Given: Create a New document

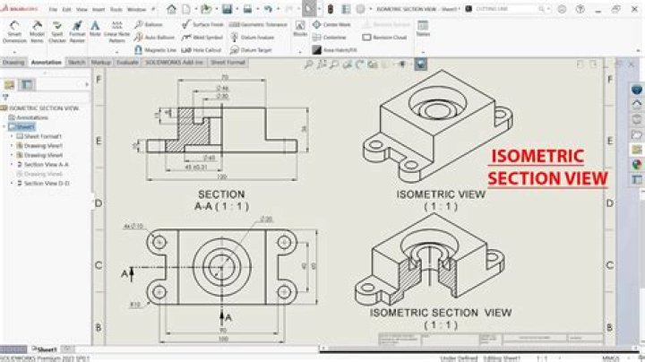Looking at the screenshot, I should pyautogui.click(x=186, y=9).
